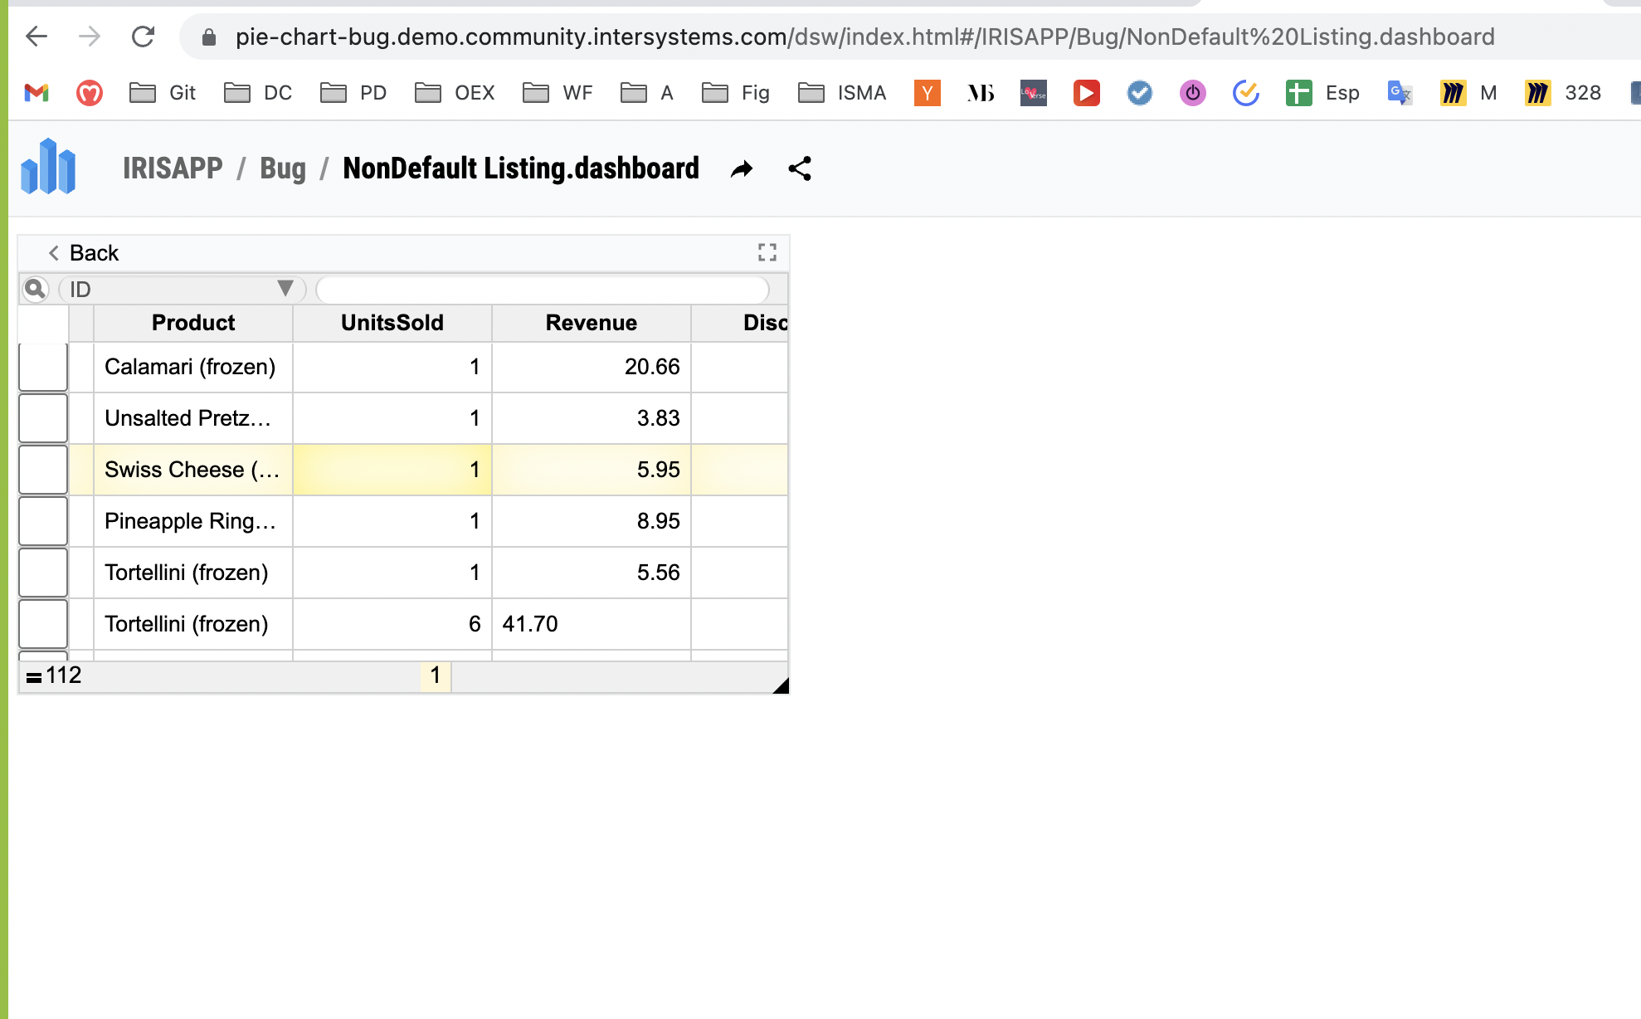This screenshot has height=1019, width=1641.
Task: Click the IRISAPP breadcrumb item
Action: click(172, 168)
